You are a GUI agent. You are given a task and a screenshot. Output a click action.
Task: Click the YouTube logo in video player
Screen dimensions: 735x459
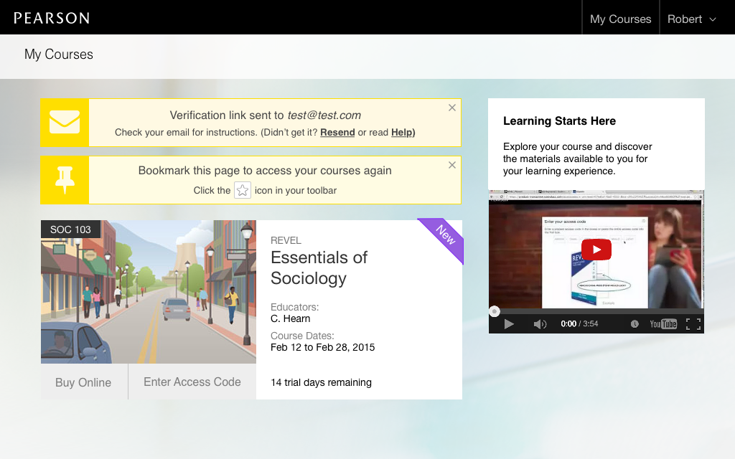pyautogui.click(x=663, y=324)
